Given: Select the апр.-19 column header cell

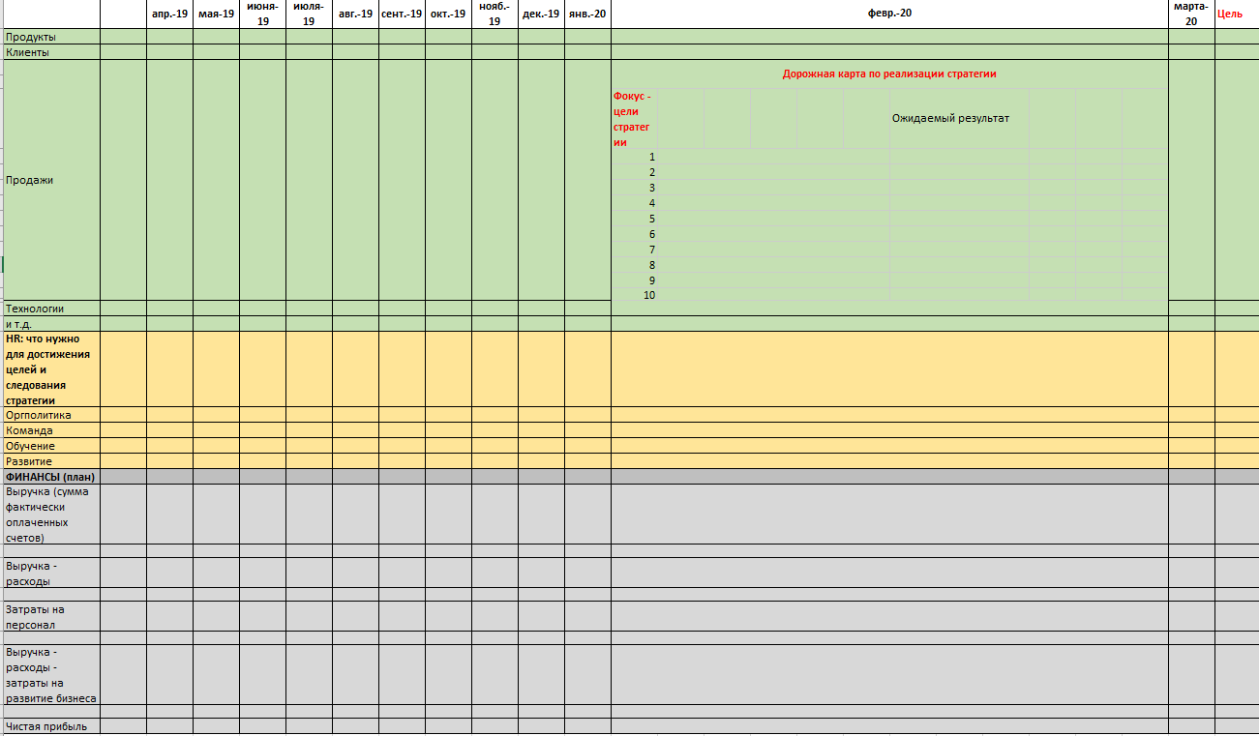Looking at the screenshot, I should click(169, 15).
